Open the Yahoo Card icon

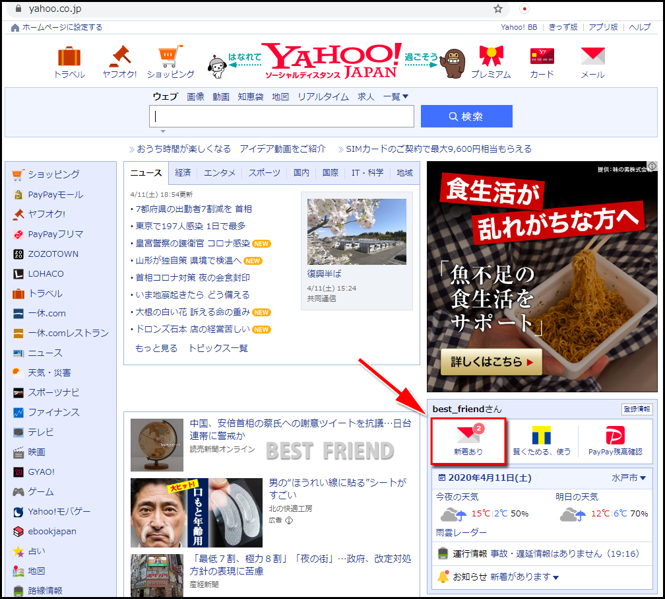542,56
